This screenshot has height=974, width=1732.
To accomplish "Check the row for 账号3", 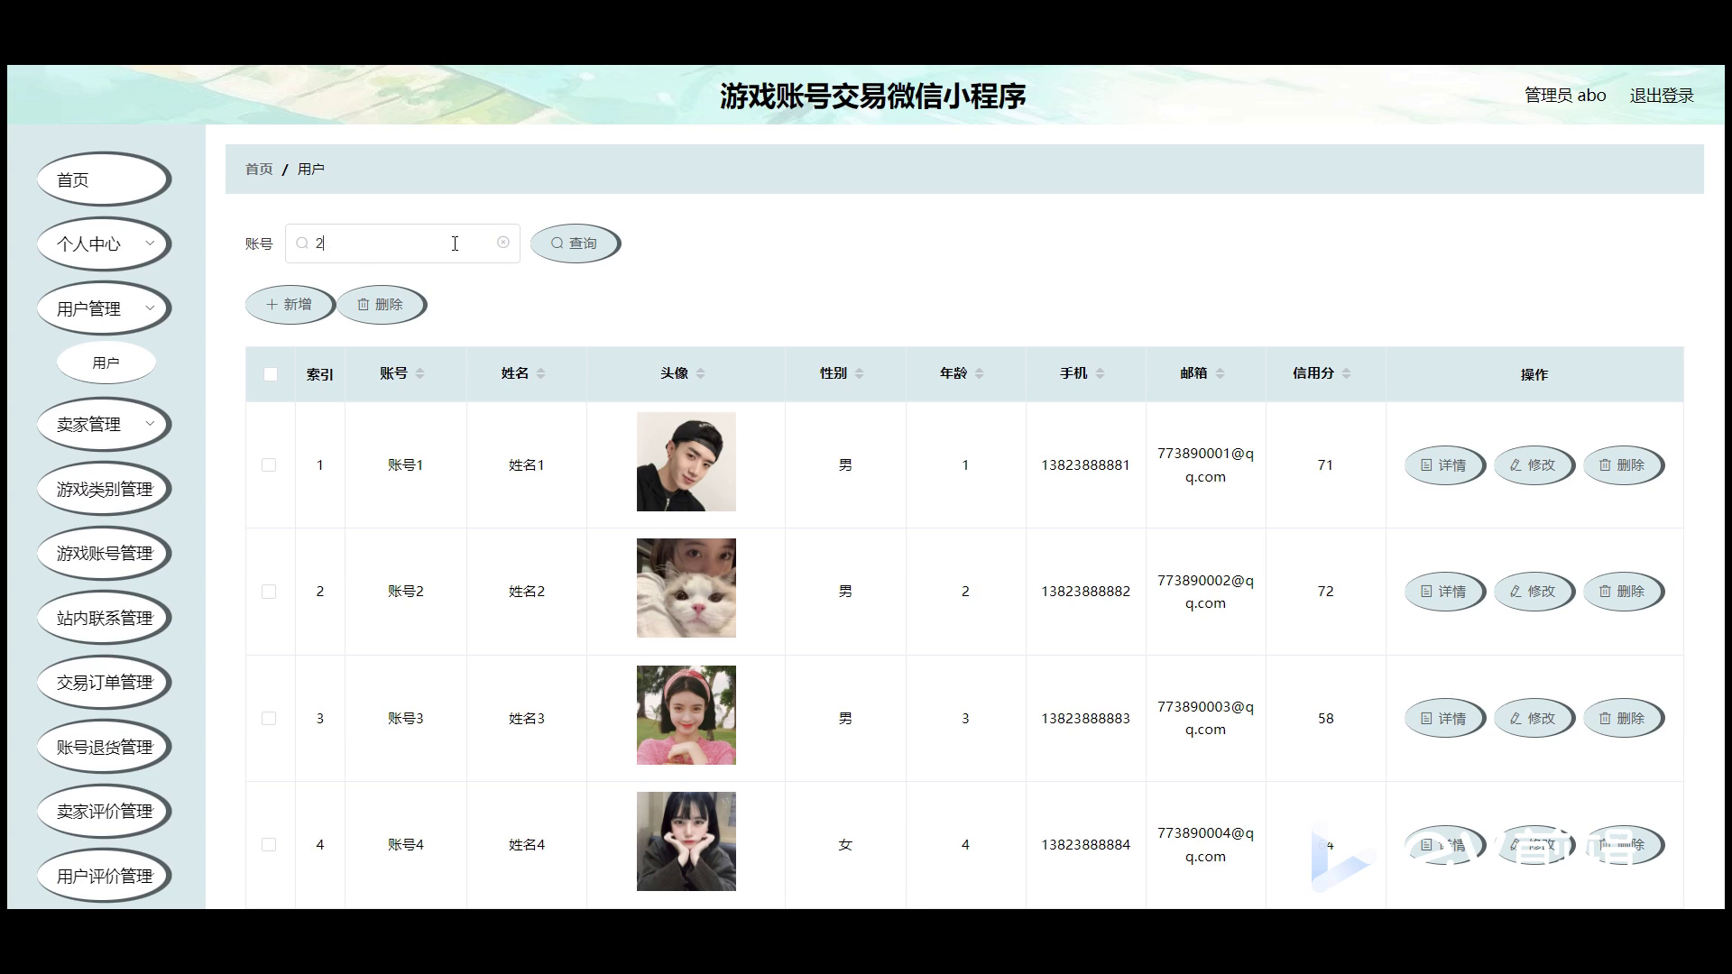I will (269, 719).
